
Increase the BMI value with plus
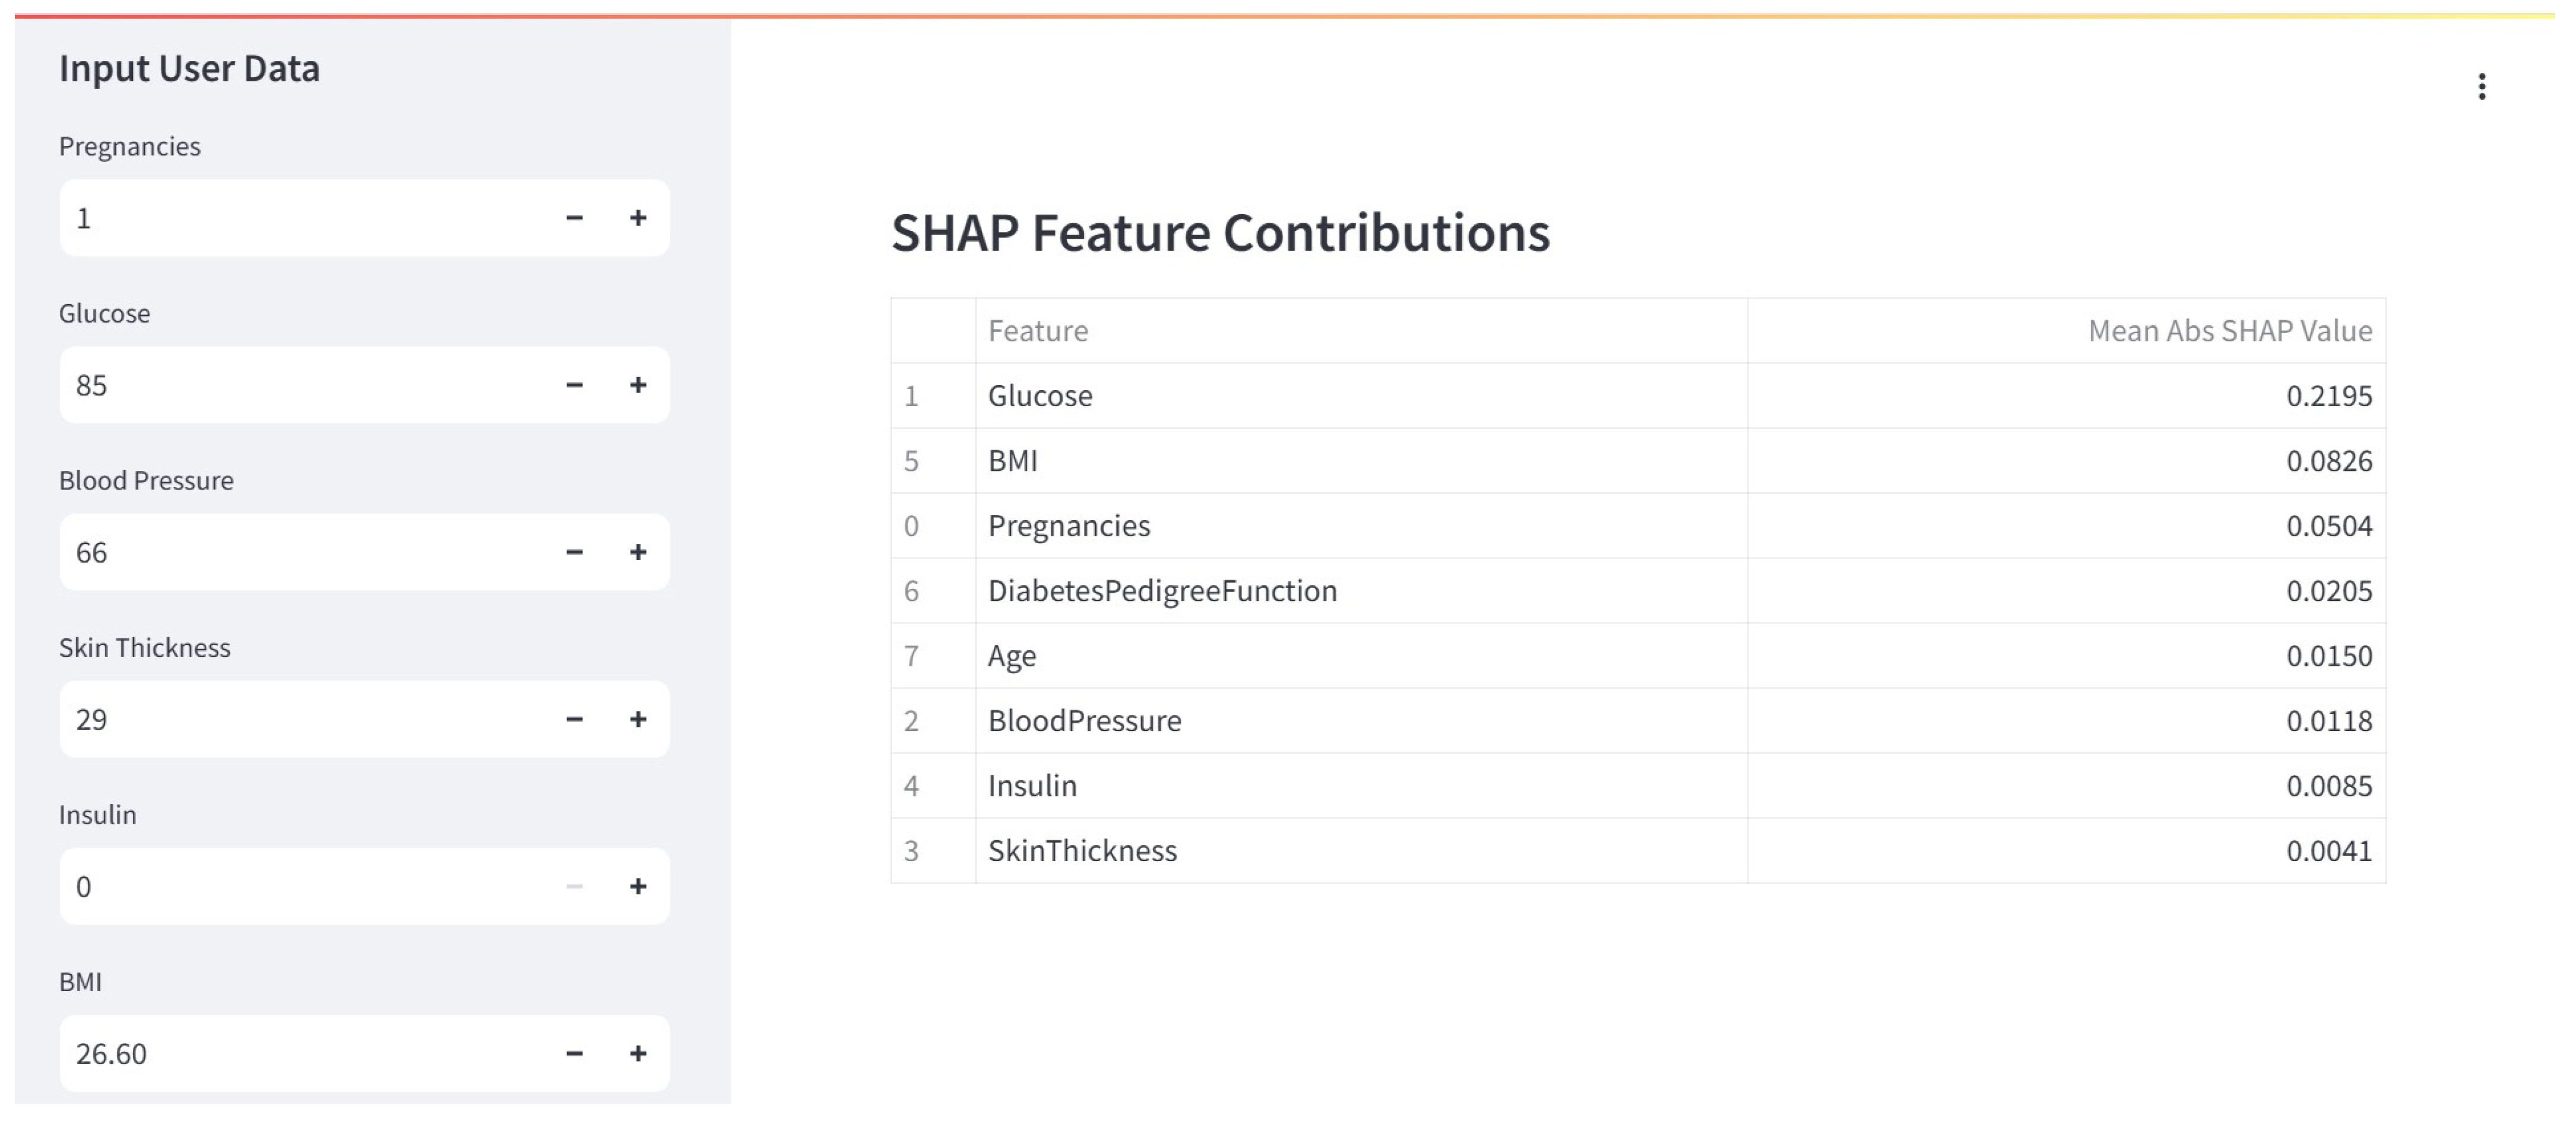click(x=638, y=1053)
